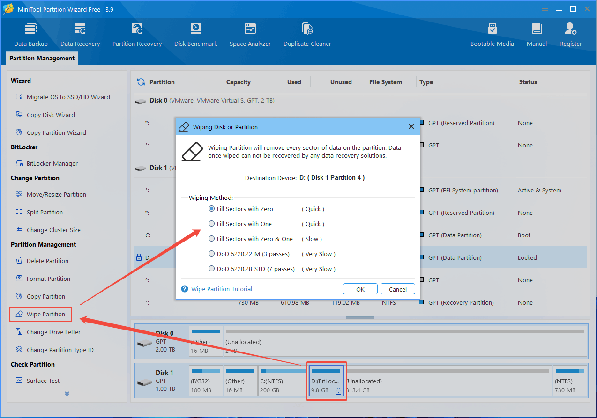
Task: Start the Copy Disk Wizard
Action: pos(45,115)
